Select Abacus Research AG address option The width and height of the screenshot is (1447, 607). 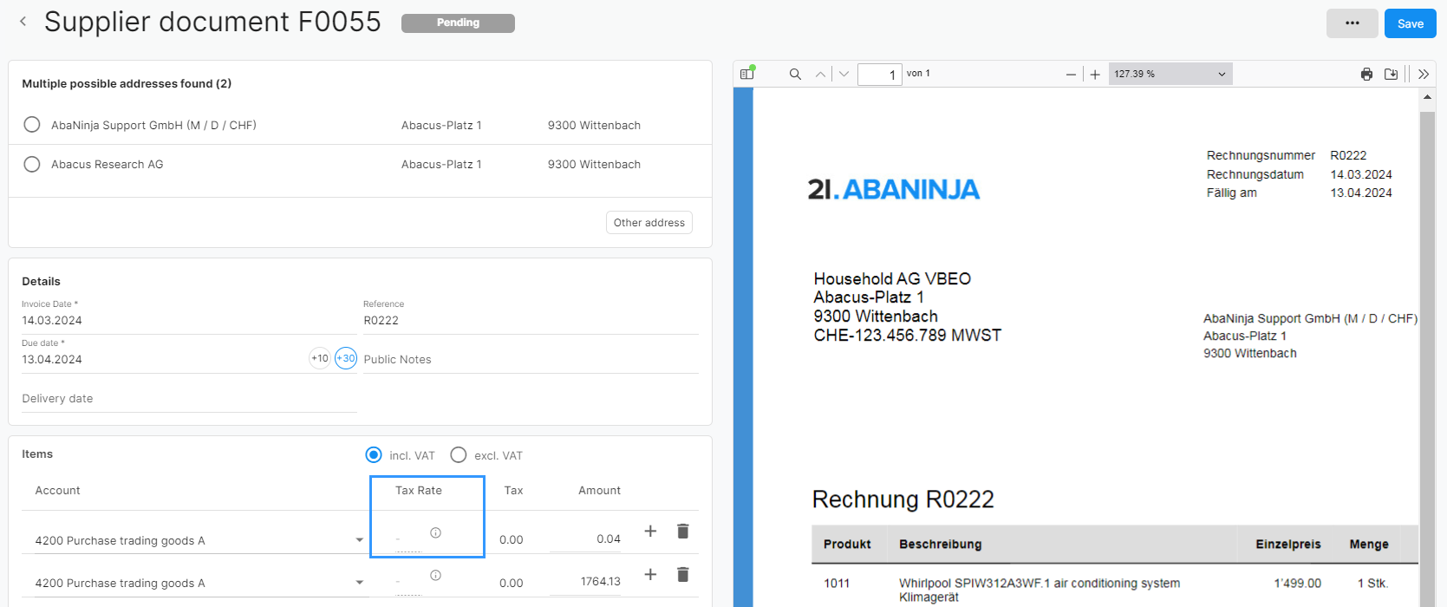pyautogui.click(x=32, y=164)
